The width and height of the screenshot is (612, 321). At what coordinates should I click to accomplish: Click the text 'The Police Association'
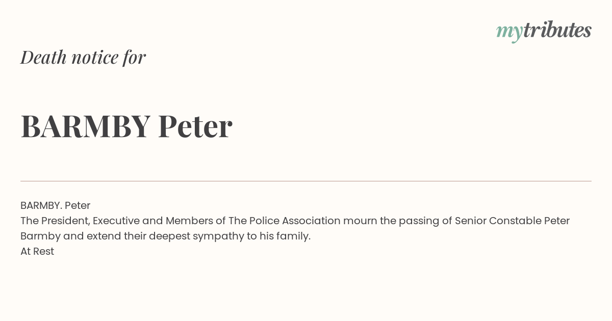pyautogui.click(x=284, y=221)
